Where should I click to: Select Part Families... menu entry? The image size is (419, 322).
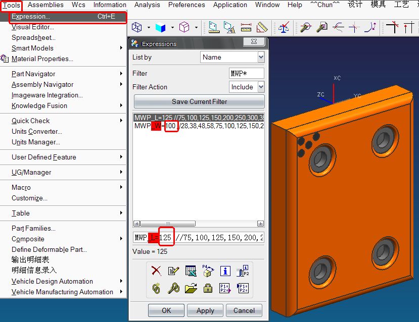pyautogui.click(x=63, y=228)
